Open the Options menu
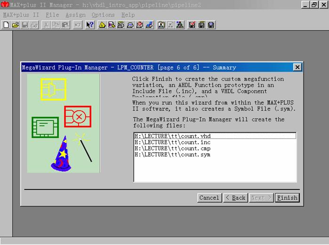This screenshot has width=329, height=245. [x=103, y=15]
